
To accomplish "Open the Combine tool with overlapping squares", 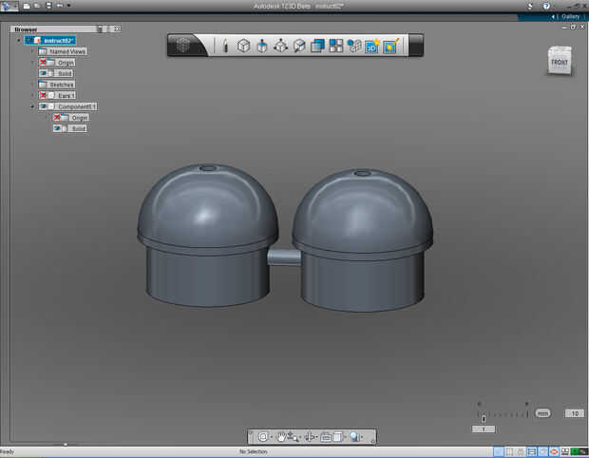I will (317, 45).
